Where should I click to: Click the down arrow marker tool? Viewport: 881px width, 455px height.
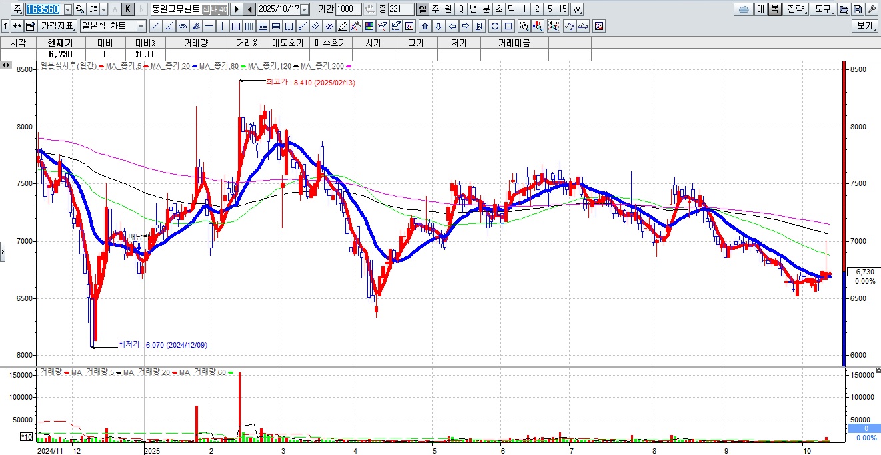438,26
